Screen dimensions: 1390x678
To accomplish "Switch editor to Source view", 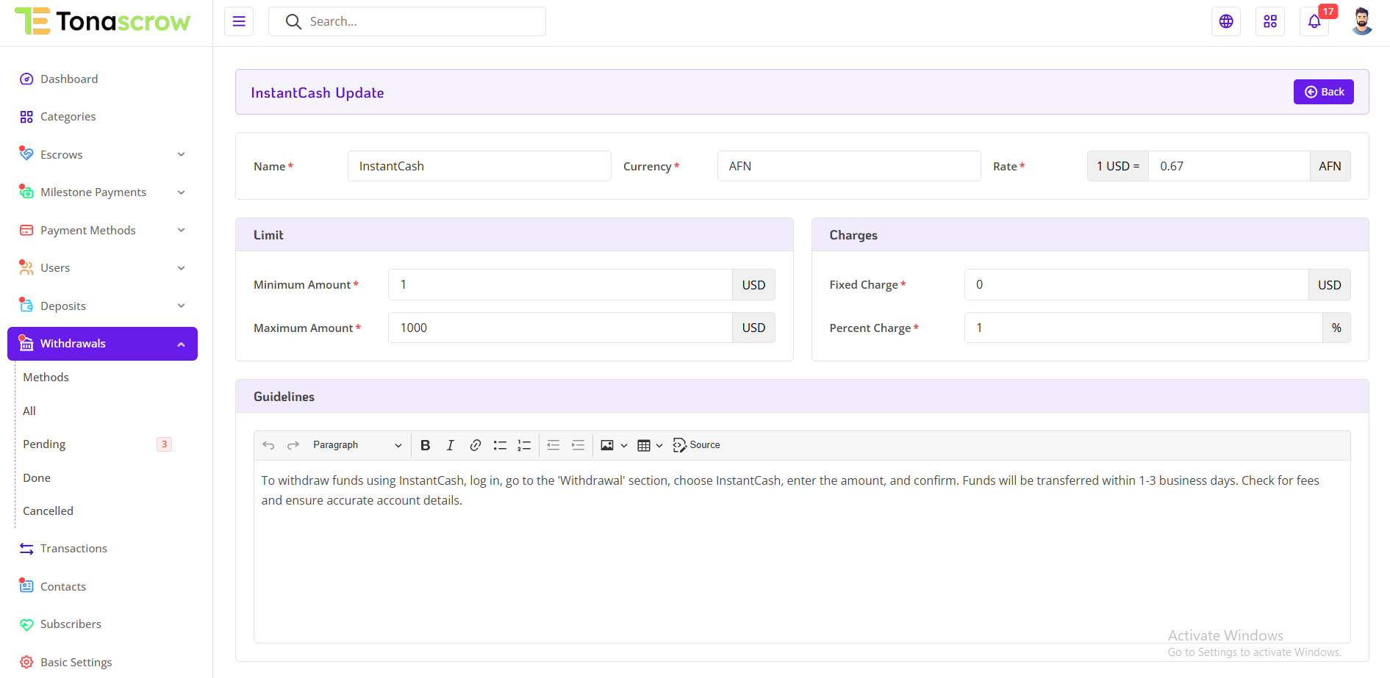I will pyautogui.click(x=696, y=445).
